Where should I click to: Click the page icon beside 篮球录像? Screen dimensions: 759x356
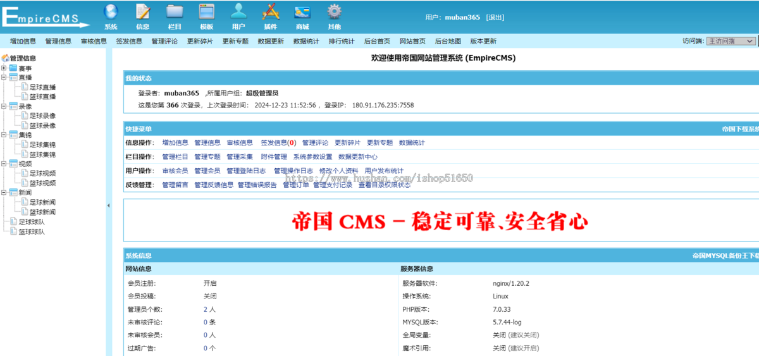pyautogui.click(x=25, y=125)
